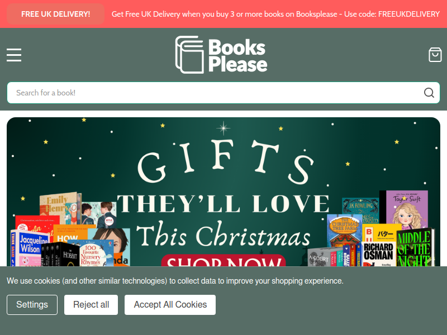The width and height of the screenshot is (447, 335).
Task: Click the Middle of the Night cover
Action: tap(415, 247)
